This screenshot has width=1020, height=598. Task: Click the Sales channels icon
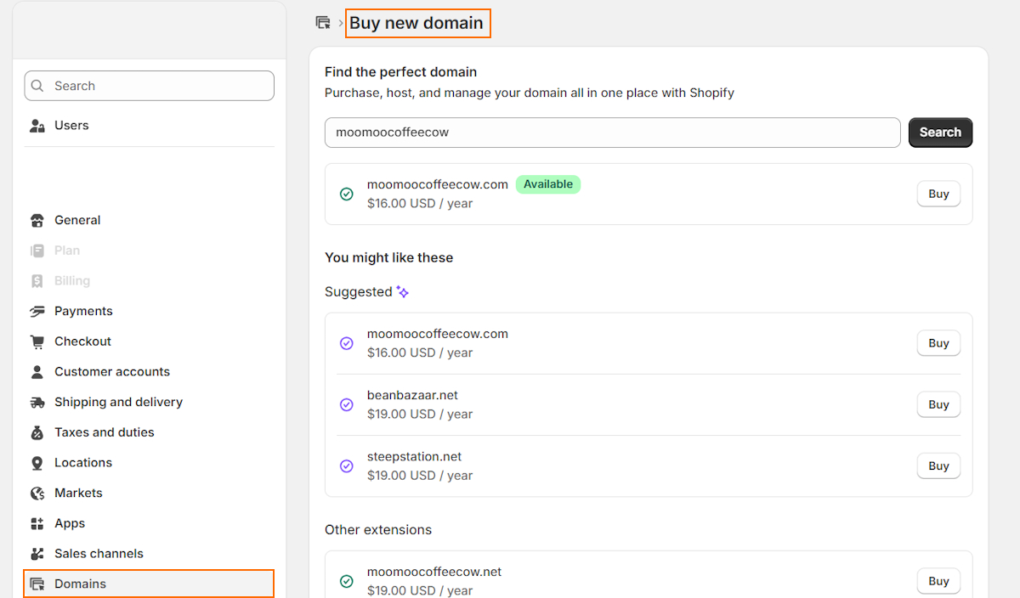(x=37, y=554)
